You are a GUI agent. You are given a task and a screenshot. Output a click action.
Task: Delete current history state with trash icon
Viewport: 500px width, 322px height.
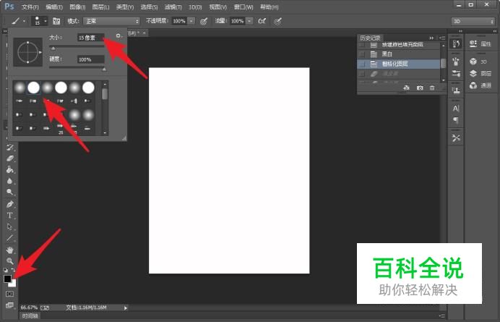pyautogui.click(x=432, y=88)
